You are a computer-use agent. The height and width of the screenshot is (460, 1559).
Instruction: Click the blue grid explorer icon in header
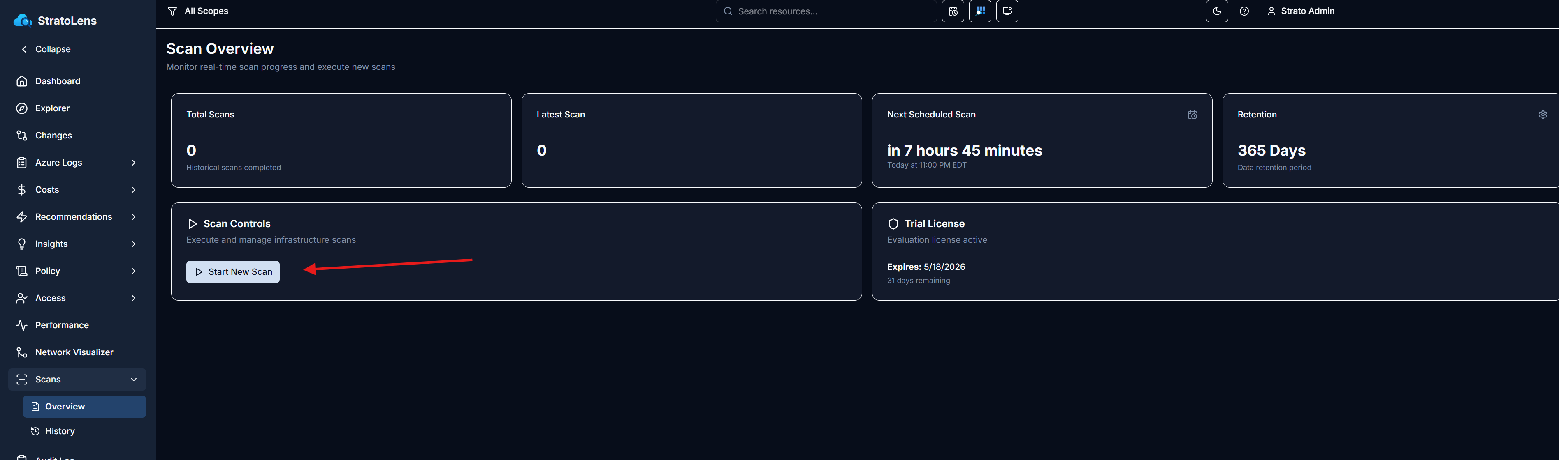point(980,11)
